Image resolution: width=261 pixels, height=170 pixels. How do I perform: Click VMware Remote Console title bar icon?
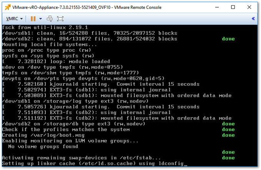[8, 7]
